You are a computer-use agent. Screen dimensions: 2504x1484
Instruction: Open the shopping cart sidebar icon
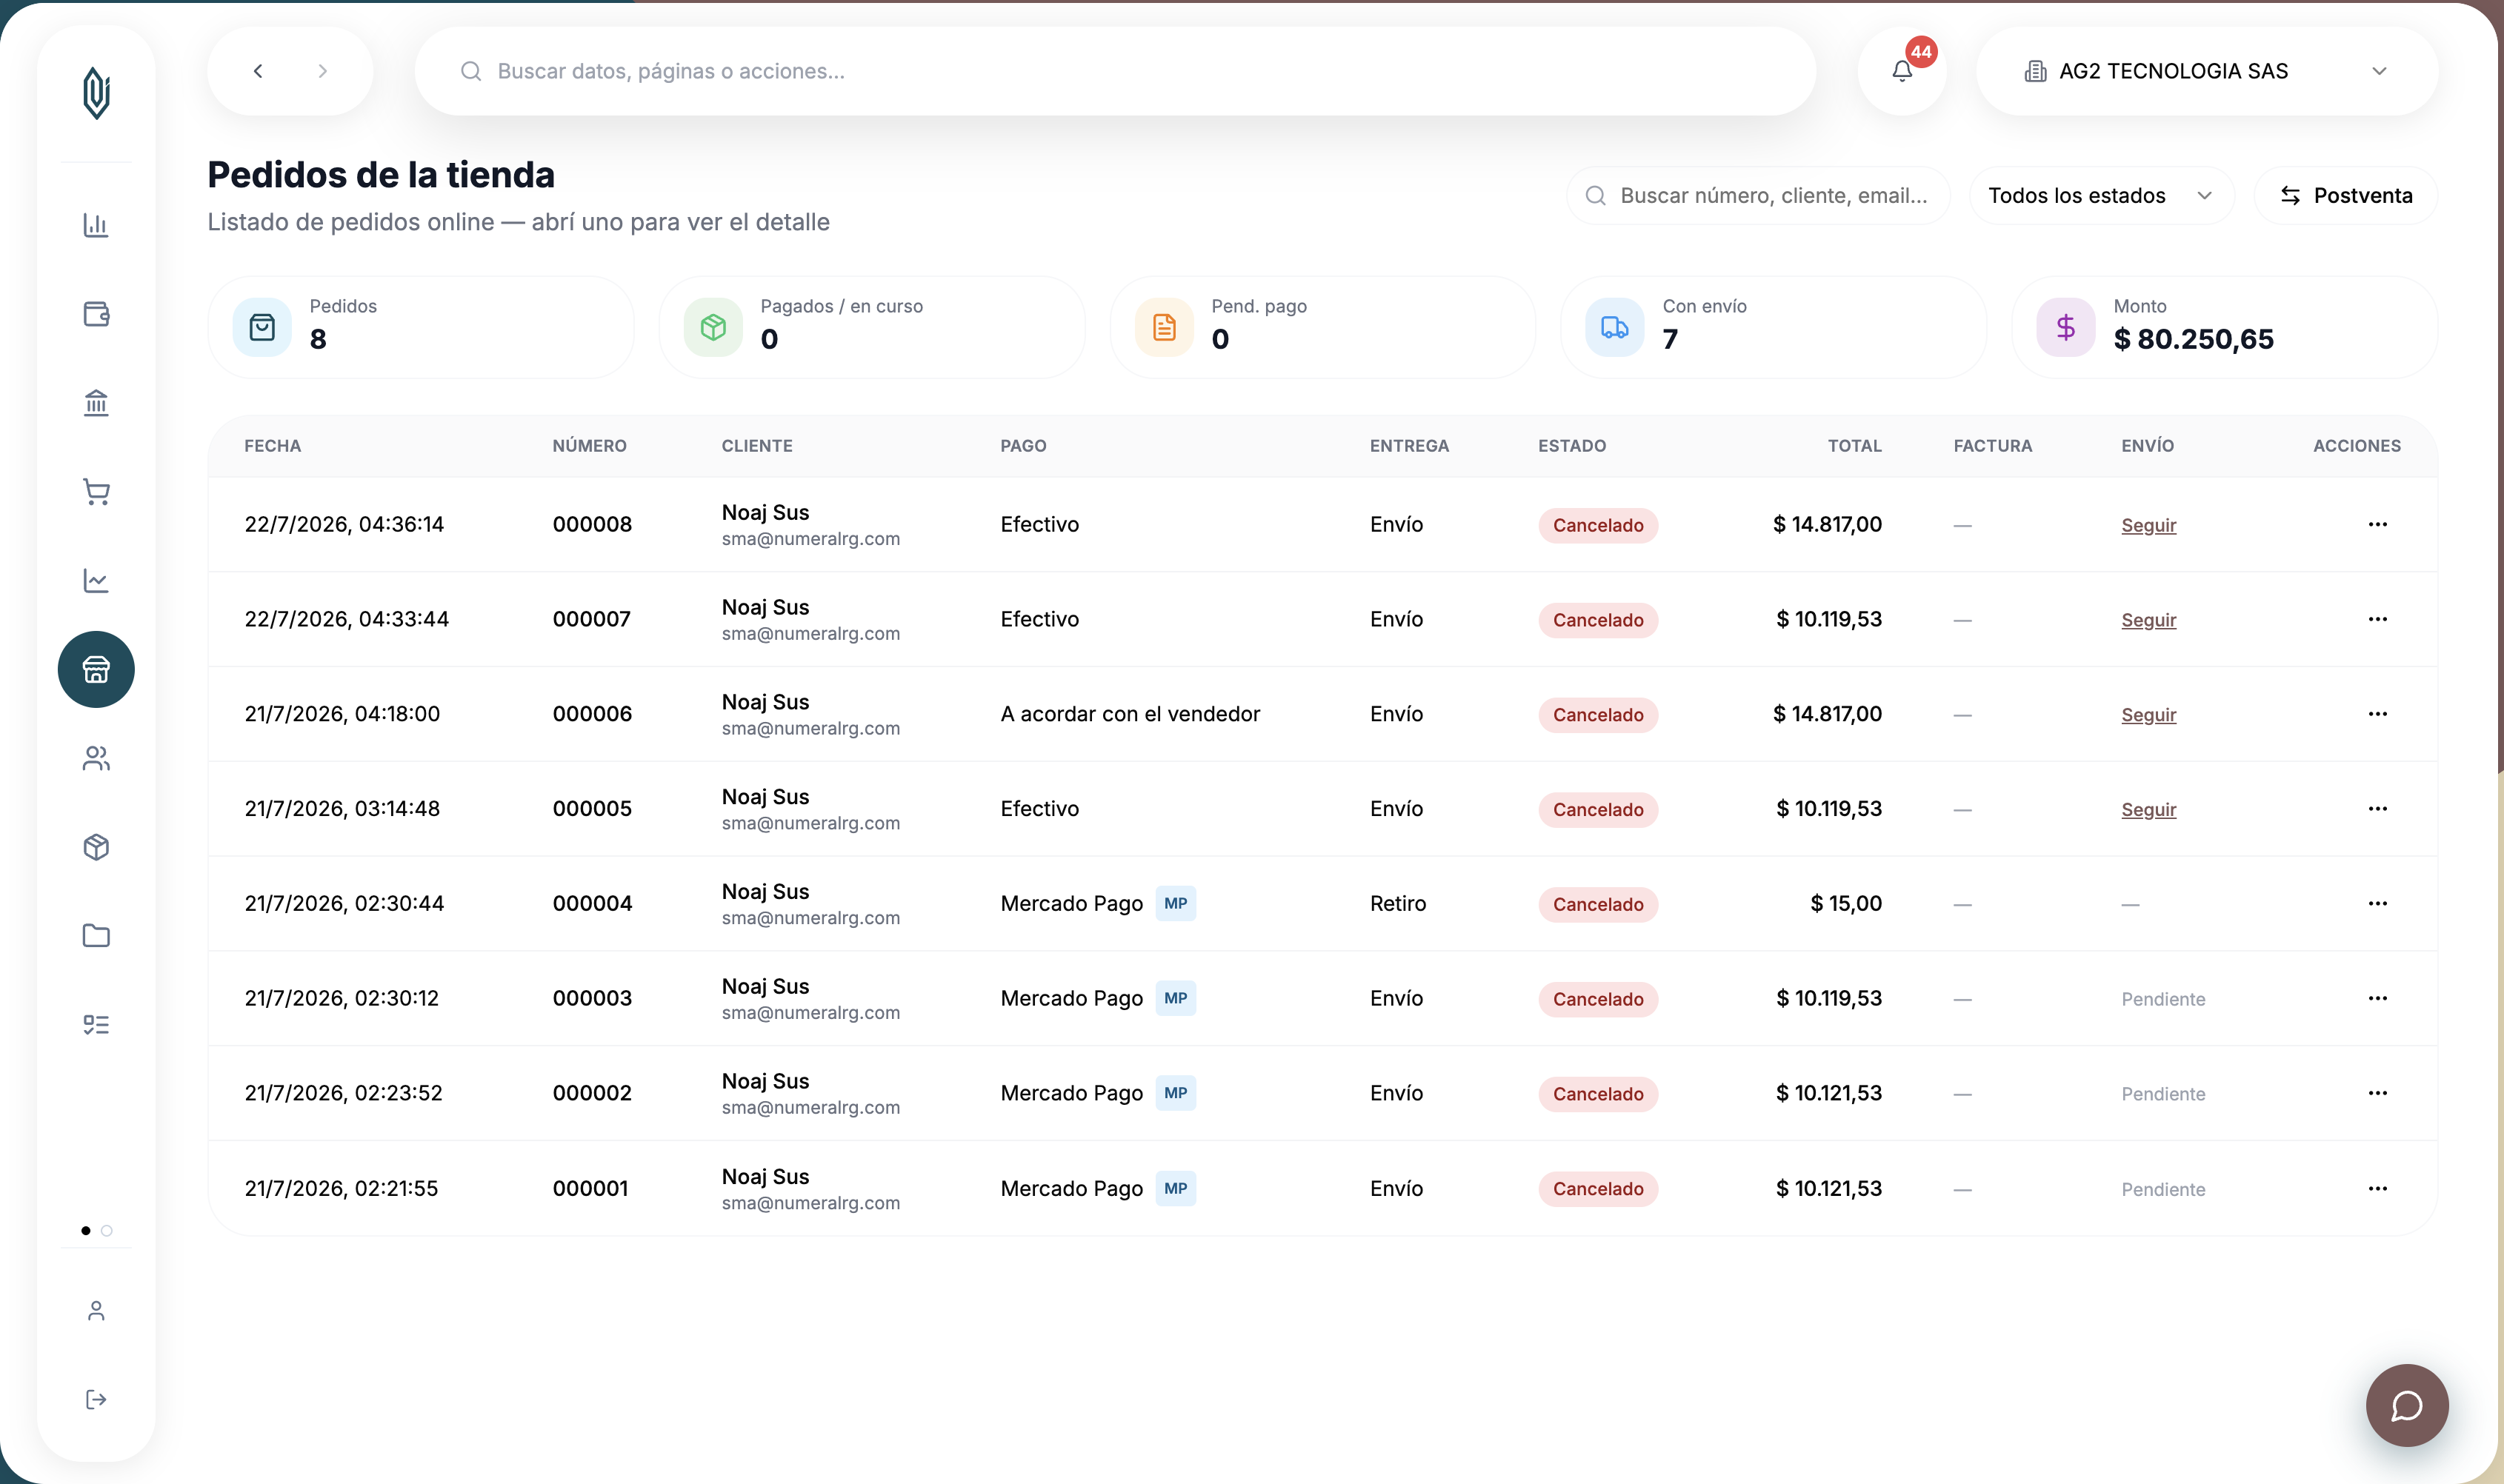(96, 492)
